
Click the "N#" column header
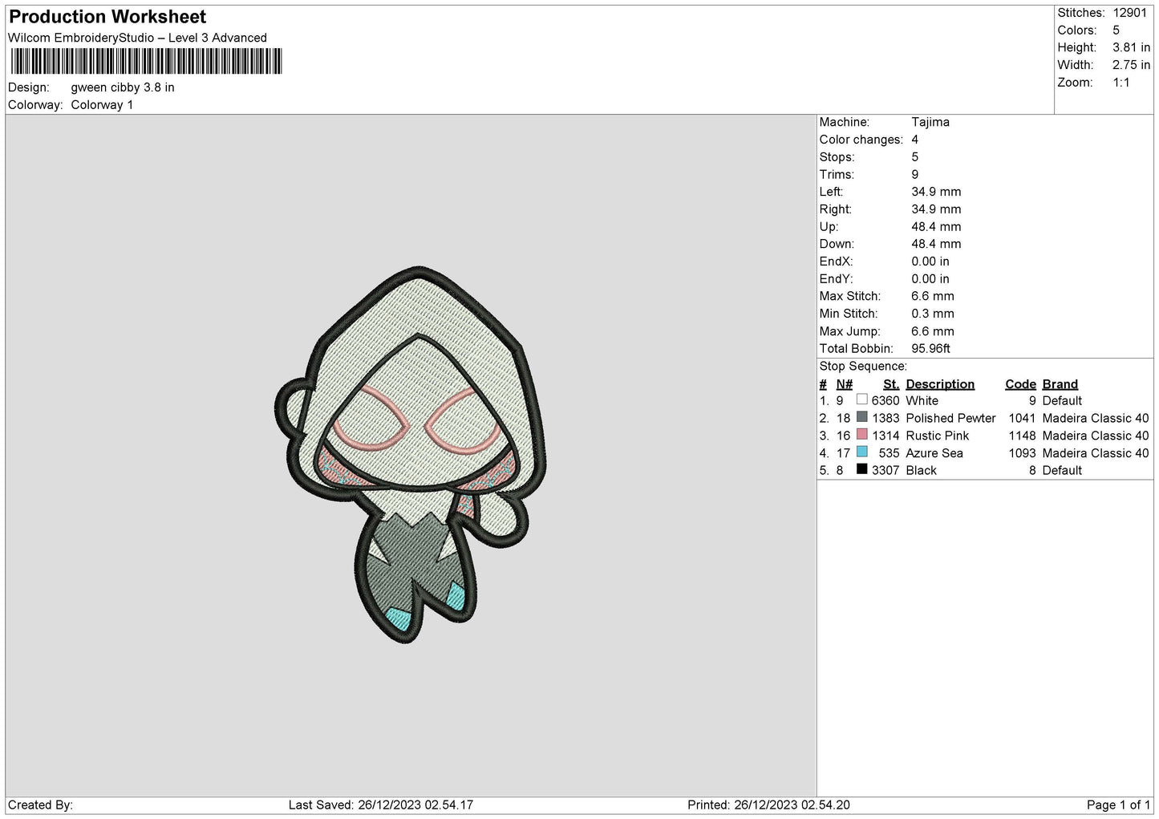click(x=845, y=384)
